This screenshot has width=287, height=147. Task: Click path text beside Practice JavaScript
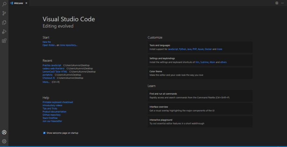click(76, 65)
